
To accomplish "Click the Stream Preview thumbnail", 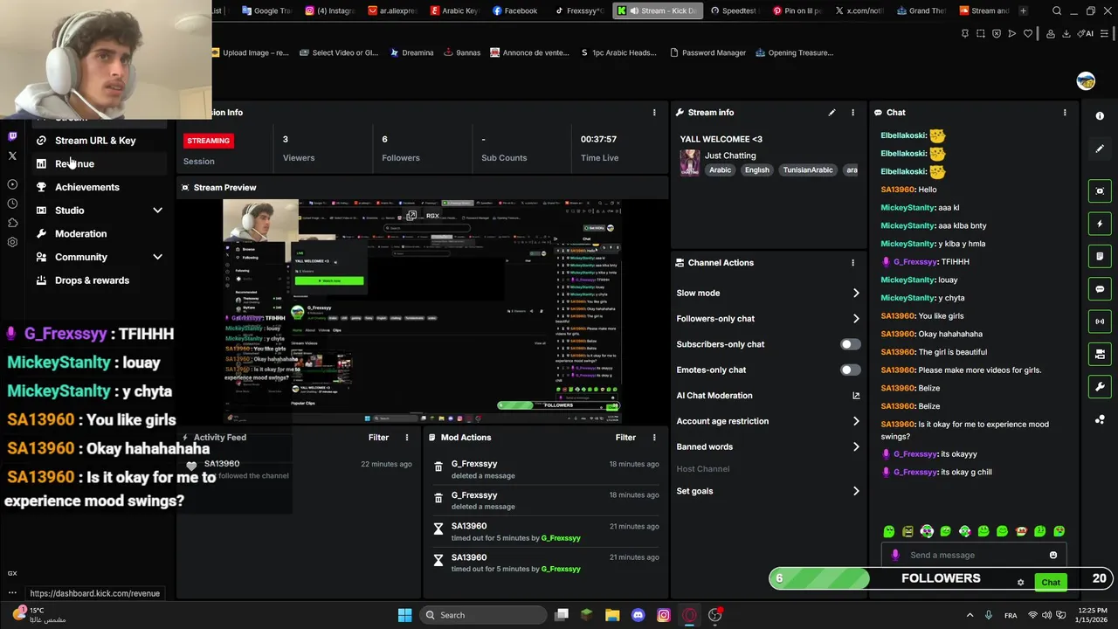I will [422, 311].
